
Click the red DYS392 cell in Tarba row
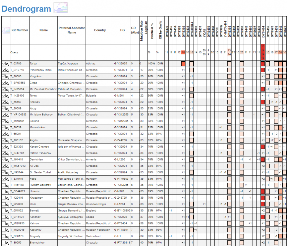[x=183, y=64]
